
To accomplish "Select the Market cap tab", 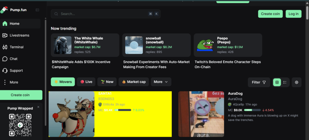I will (134, 82).
